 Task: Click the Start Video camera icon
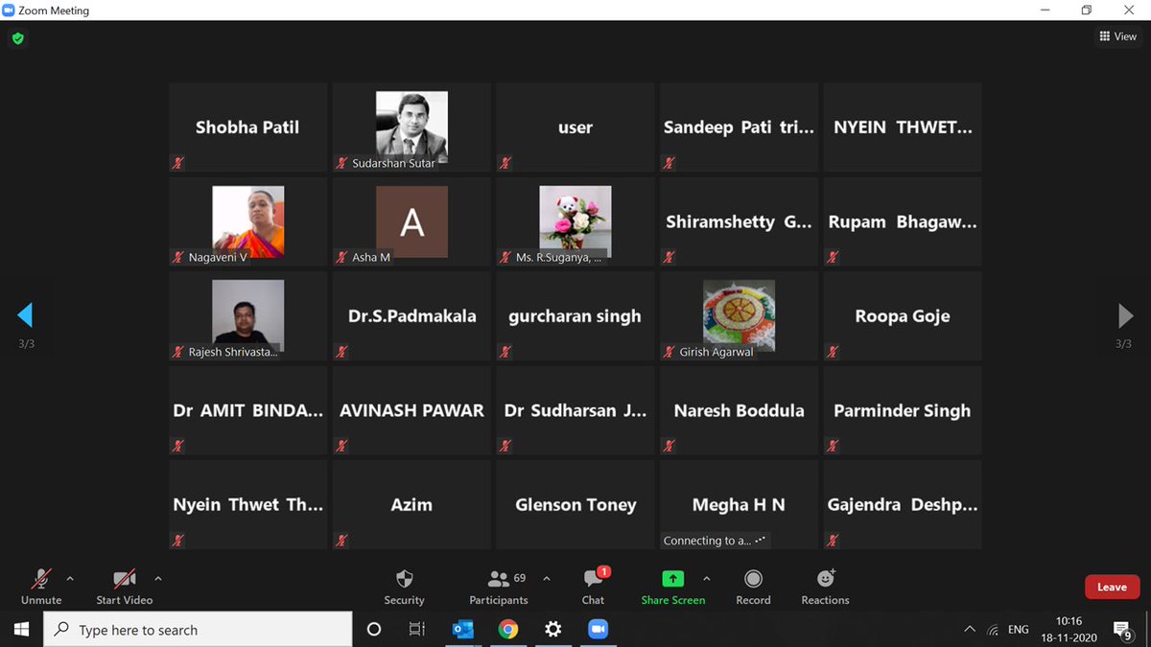[x=125, y=579]
